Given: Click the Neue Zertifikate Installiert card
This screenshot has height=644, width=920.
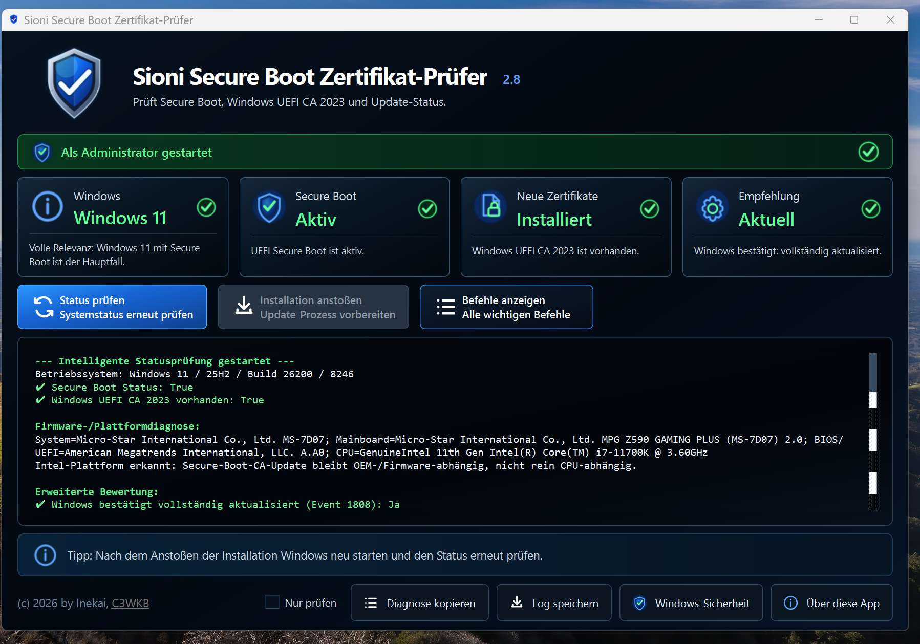Looking at the screenshot, I should pos(565,227).
